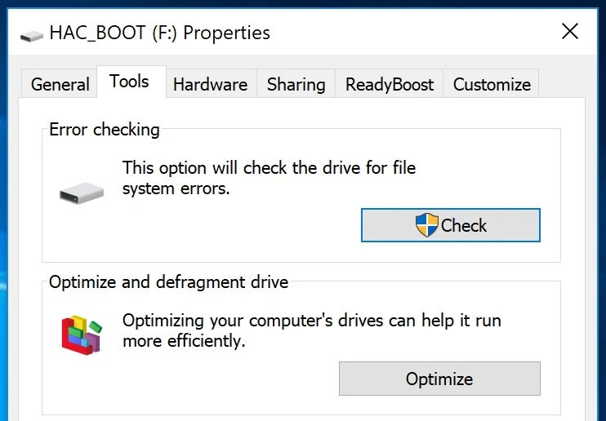This screenshot has width=606, height=421.
Task: Go to the Sharing tab
Action: pyautogui.click(x=296, y=84)
